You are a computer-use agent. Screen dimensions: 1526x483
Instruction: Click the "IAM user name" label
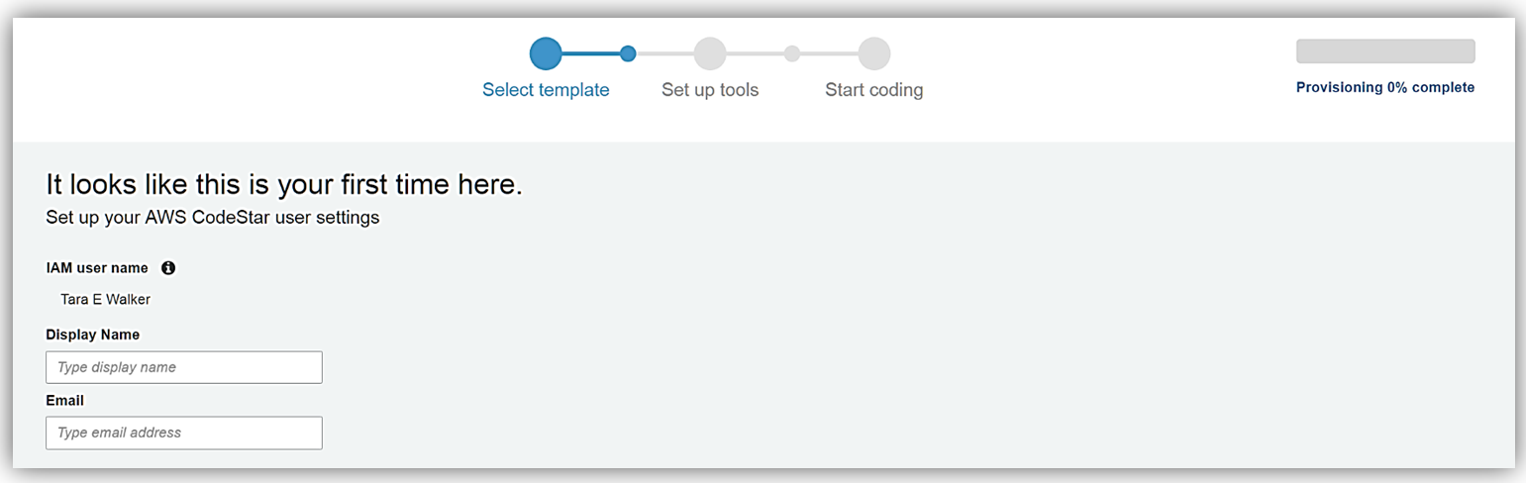click(97, 268)
